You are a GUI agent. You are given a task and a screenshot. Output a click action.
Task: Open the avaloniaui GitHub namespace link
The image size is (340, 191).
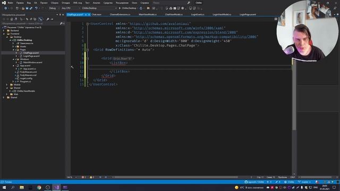tap(159, 23)
